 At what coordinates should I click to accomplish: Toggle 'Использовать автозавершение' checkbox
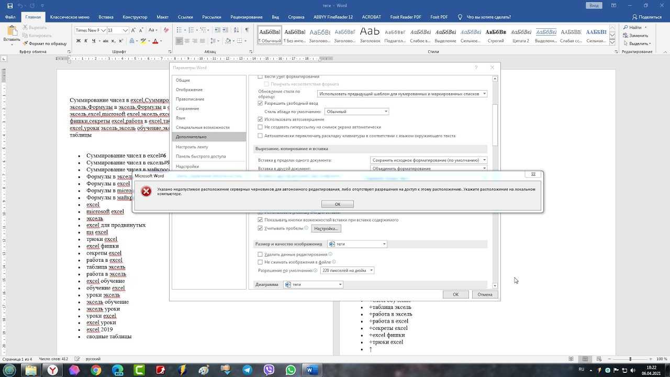[260, 119]
